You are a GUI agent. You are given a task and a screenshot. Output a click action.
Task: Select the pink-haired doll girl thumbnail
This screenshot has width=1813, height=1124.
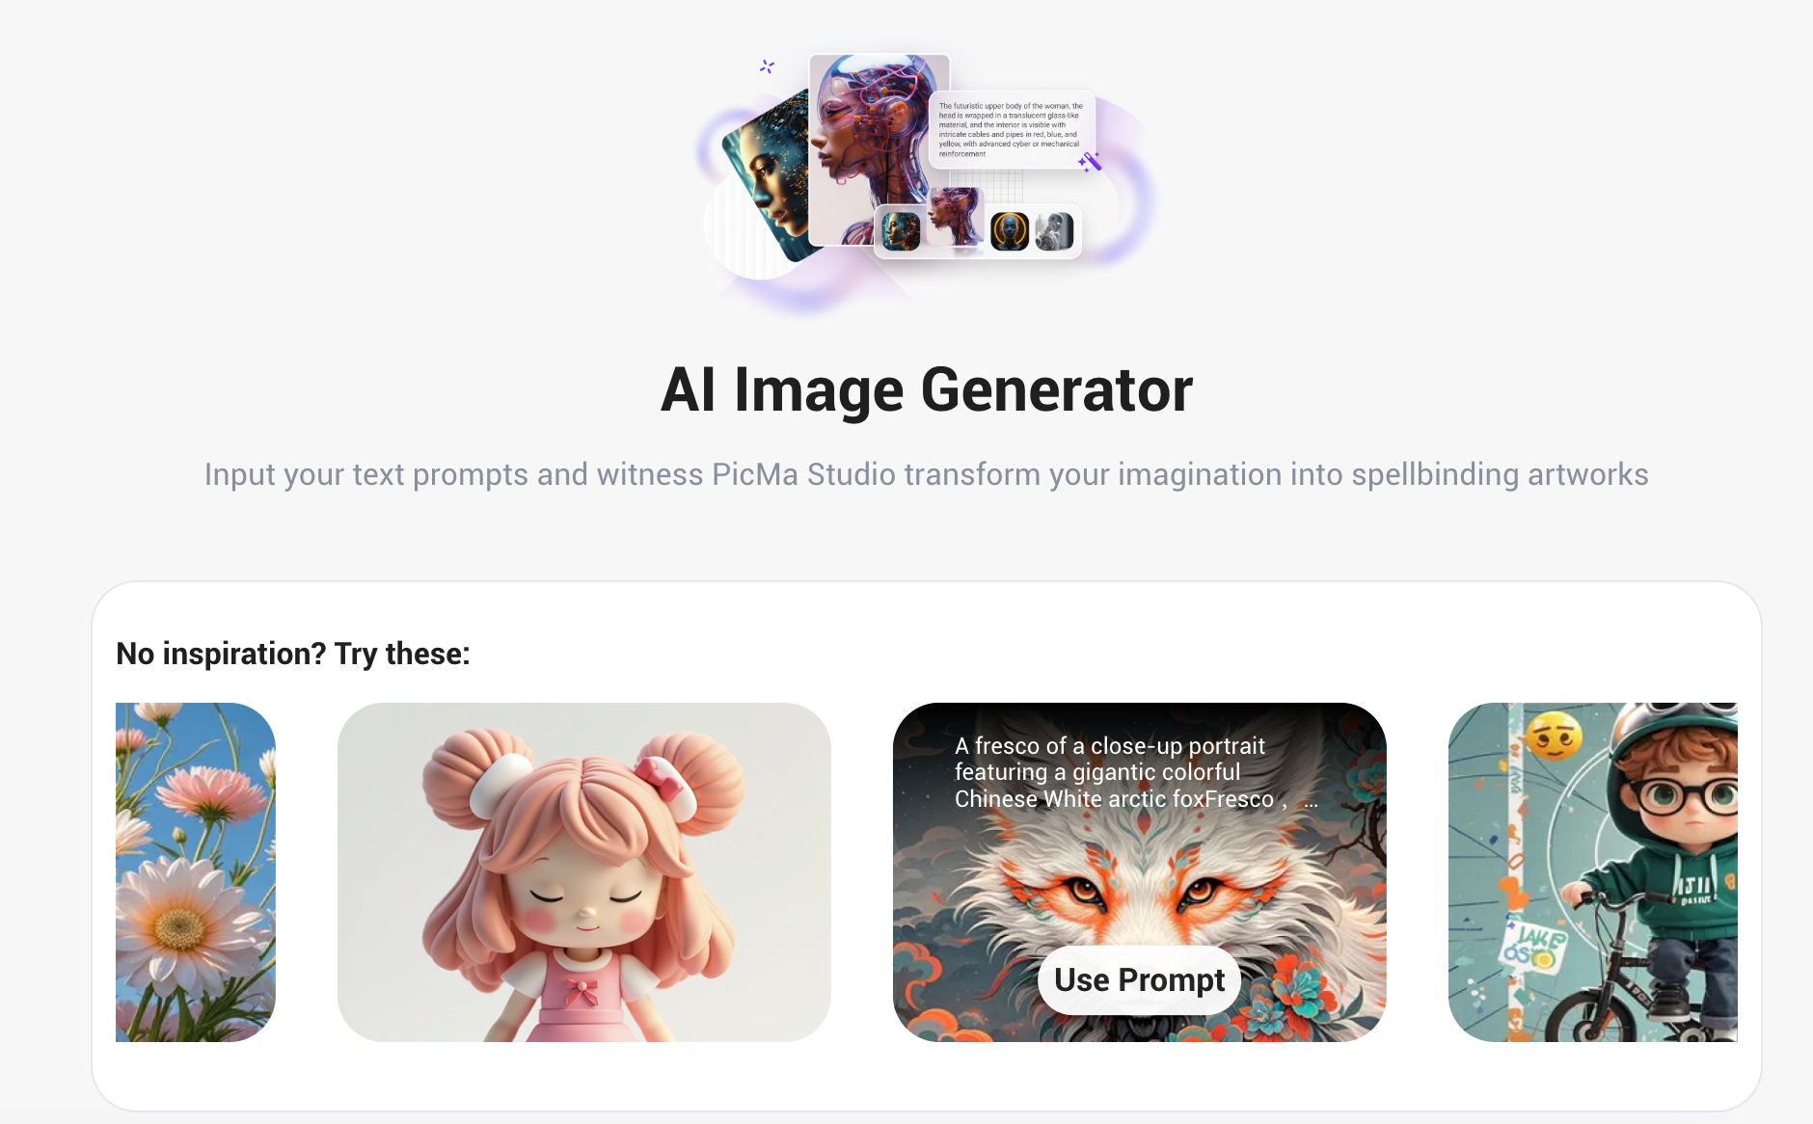click(x=583, y=871)
